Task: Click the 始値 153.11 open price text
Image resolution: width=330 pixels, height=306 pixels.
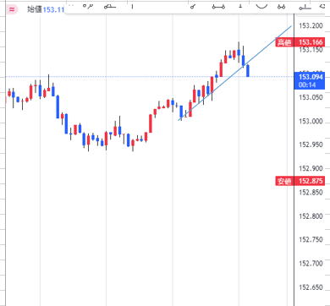Action: pos(46,9)
